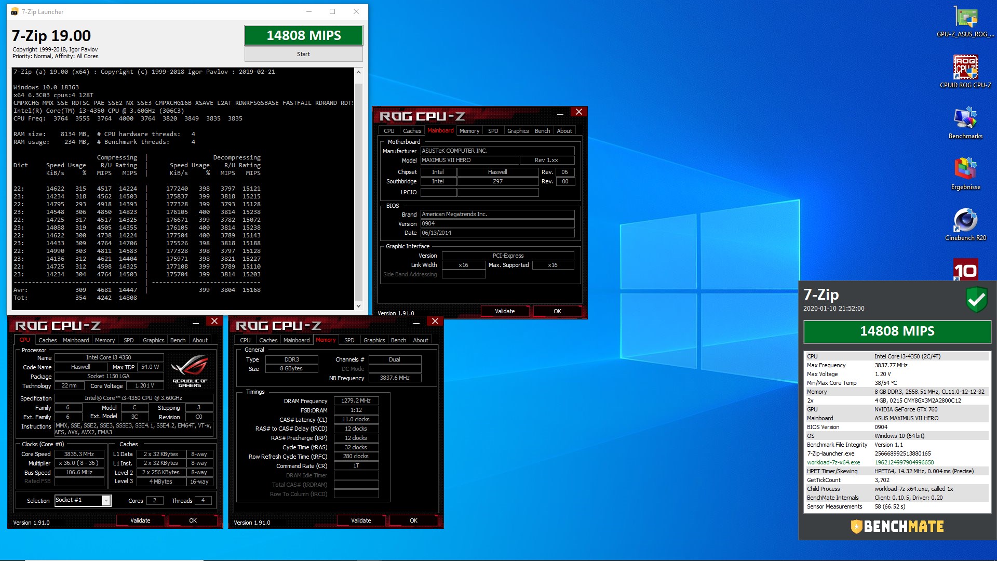The image size is (997, 561).
Task: Click 'Tot:' row in 7-Zip output
Action: tap(75, 298)
